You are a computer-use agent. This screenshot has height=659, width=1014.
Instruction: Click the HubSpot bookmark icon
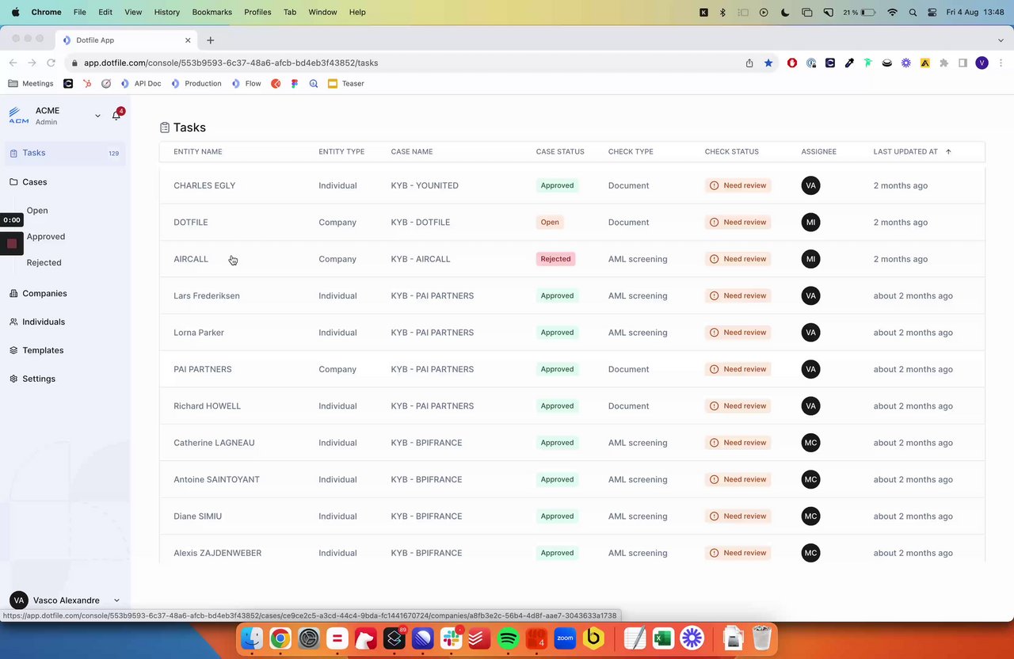click(87, 83)
